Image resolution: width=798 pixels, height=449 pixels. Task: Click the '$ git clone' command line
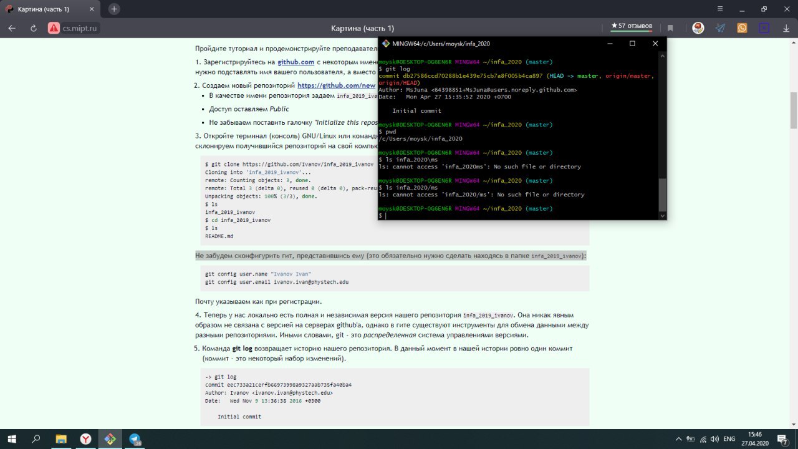[x=289, y=163]
